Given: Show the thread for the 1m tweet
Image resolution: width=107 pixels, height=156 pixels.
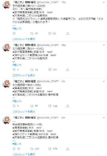Looking at the screenshot, I should (24, 112).
